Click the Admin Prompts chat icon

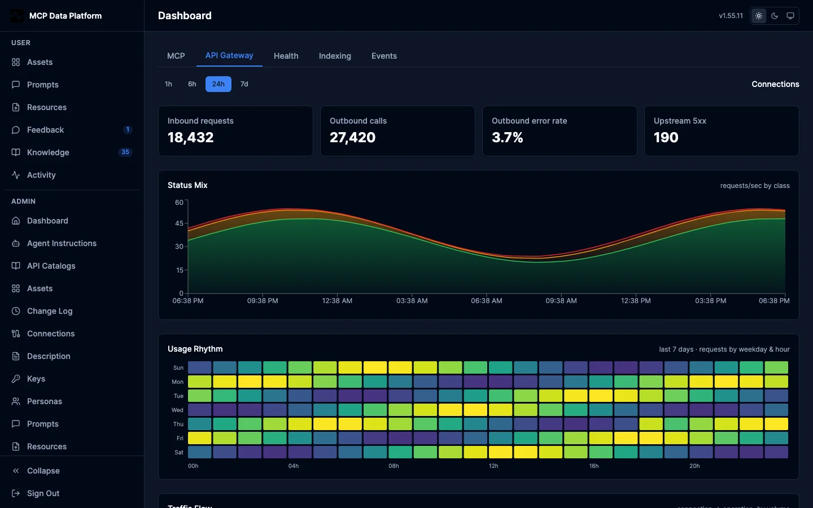[x=16, y=424]
